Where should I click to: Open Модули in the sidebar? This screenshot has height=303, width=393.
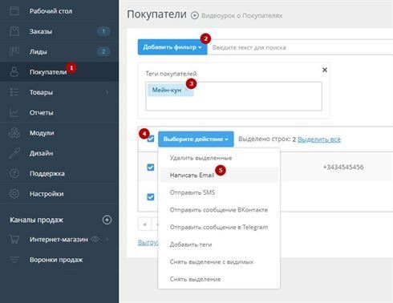[42, 133]
